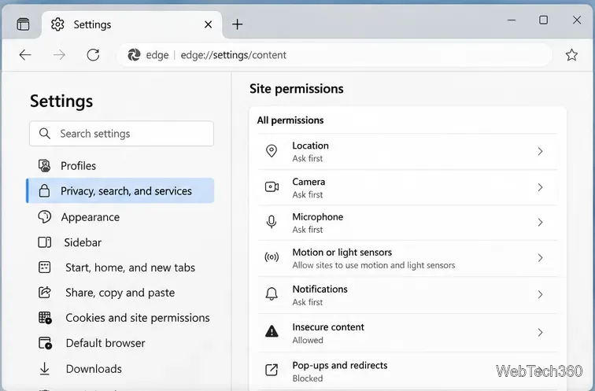Screen dimensions: 595x391
Task: Click the Settings tab gear icon
Action: (x=57, y=24)
